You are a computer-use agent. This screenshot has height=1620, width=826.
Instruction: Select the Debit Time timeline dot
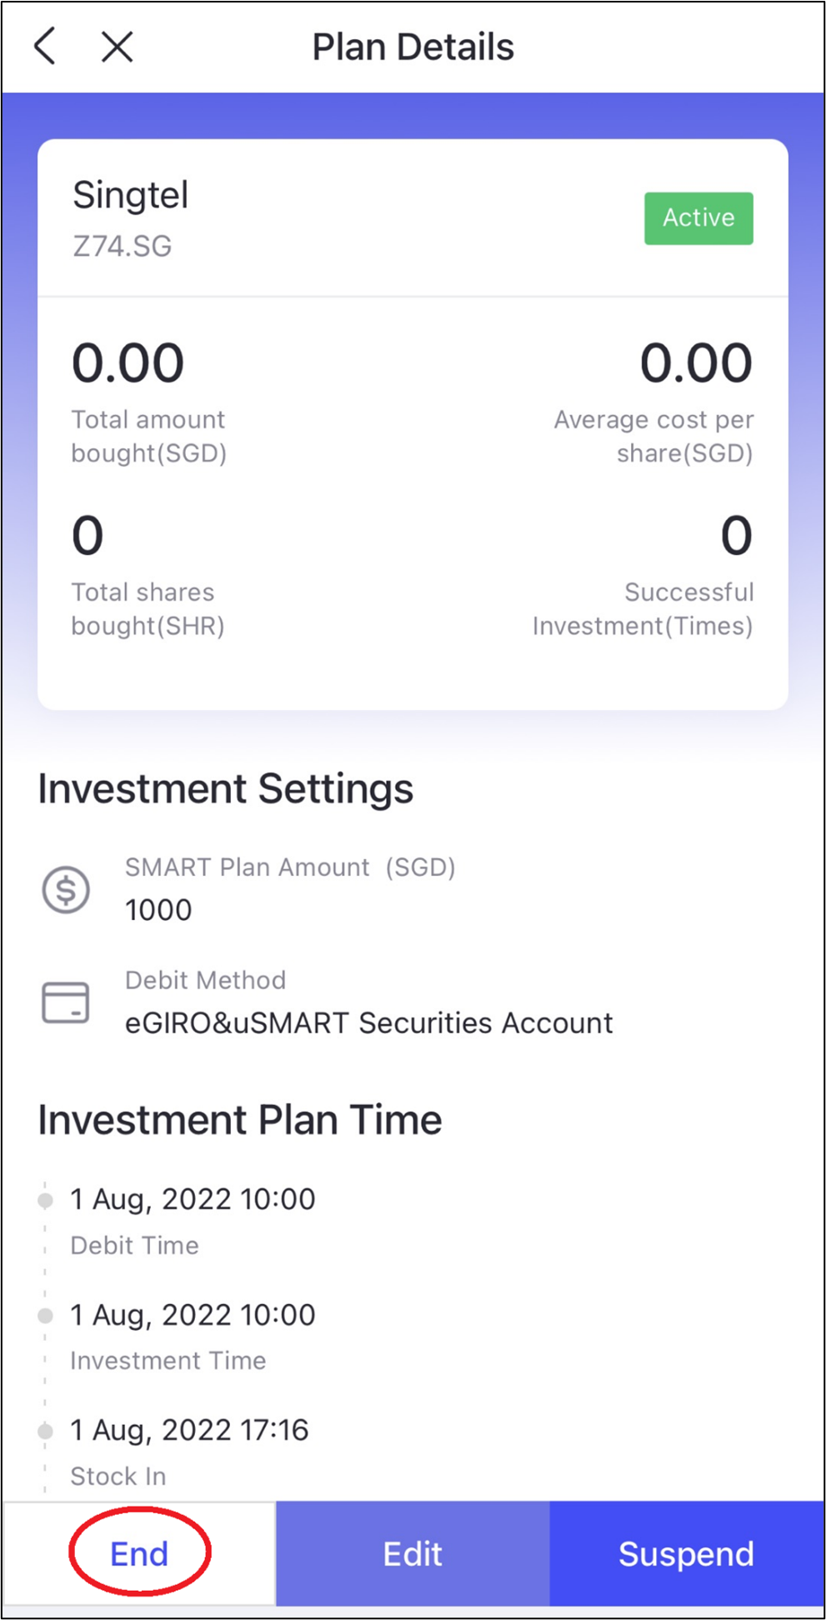[46, 1200]
